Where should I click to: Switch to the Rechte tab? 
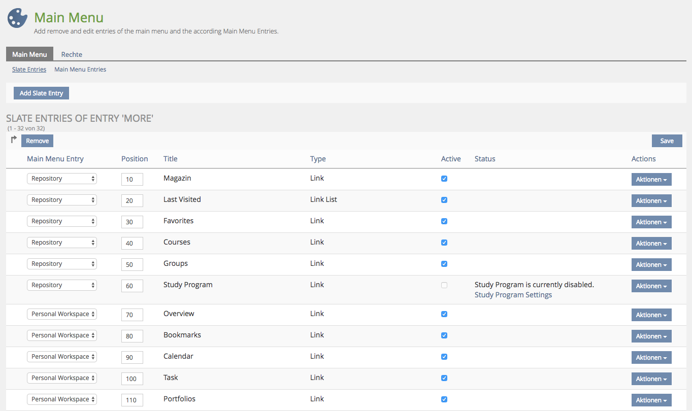click(x=72, y=54)
